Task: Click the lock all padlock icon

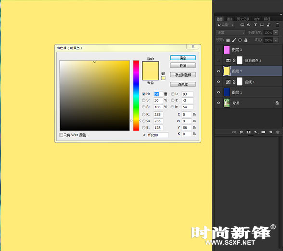Action: pos(246,40)
